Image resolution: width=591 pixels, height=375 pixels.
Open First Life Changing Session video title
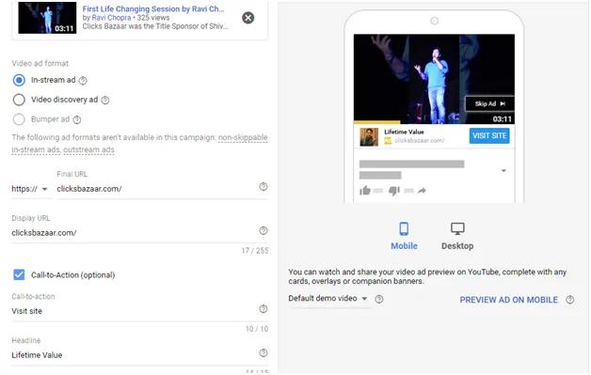click(x=153, y=9)
